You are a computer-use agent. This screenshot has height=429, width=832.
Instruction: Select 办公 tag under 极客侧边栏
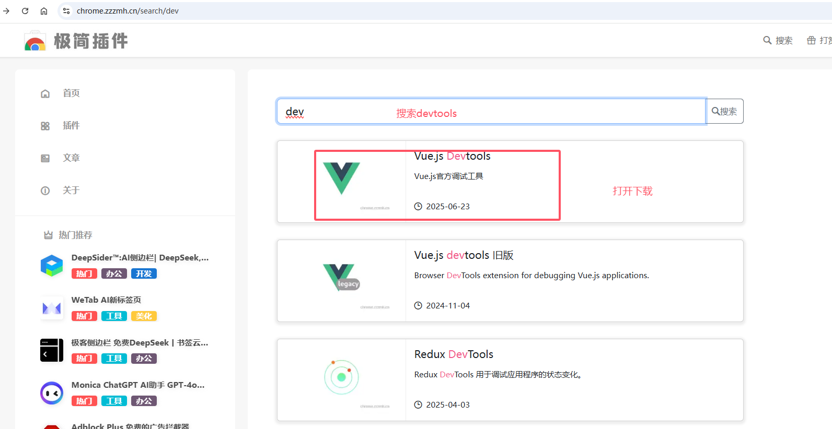pos(144,359)
